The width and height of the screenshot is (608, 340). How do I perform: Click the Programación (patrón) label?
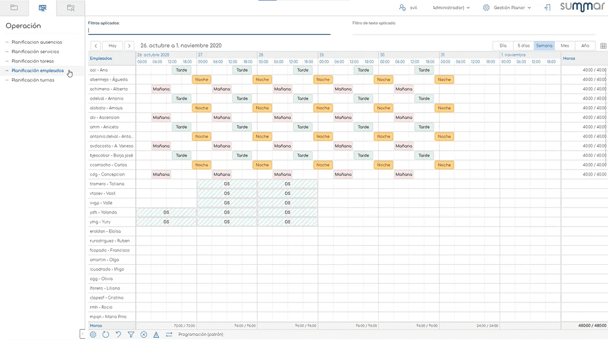coord(201,334)
